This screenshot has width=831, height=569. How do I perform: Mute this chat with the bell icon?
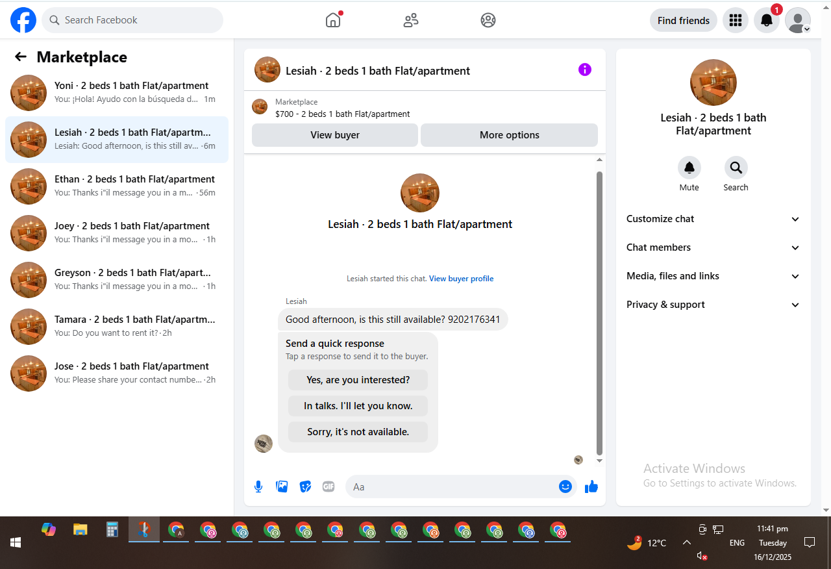pos(689,168)
